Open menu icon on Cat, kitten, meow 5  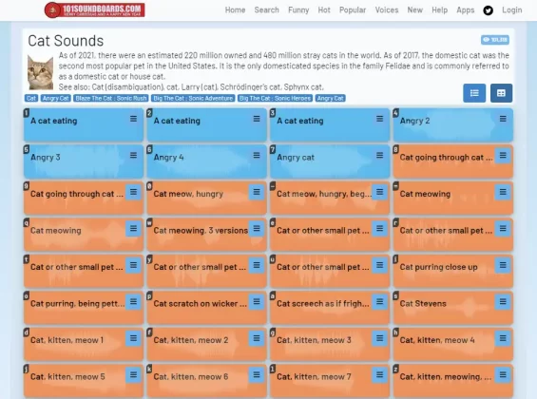pos(133,375)
